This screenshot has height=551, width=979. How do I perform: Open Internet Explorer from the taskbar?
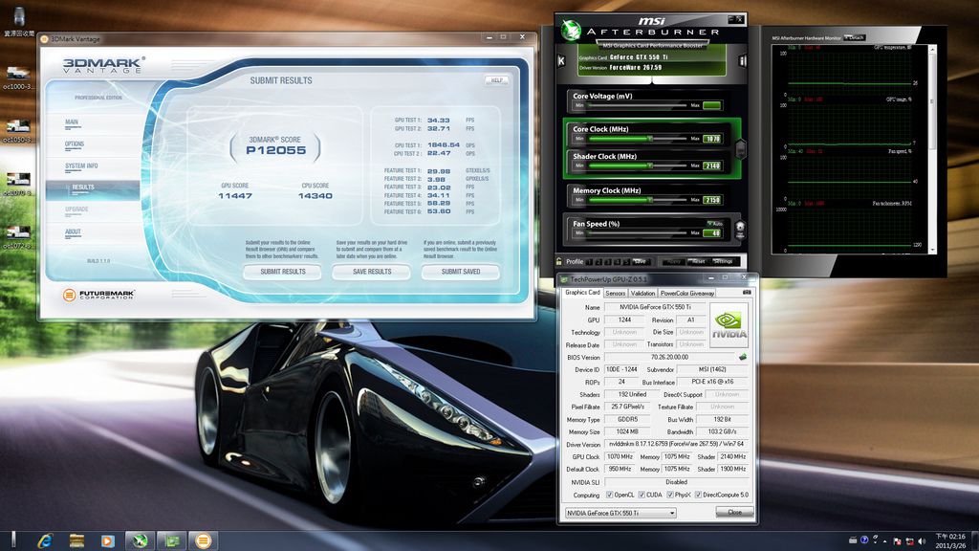click(45, 540)
